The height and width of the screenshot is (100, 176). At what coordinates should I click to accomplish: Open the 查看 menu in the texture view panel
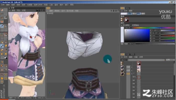click(13, 10)
